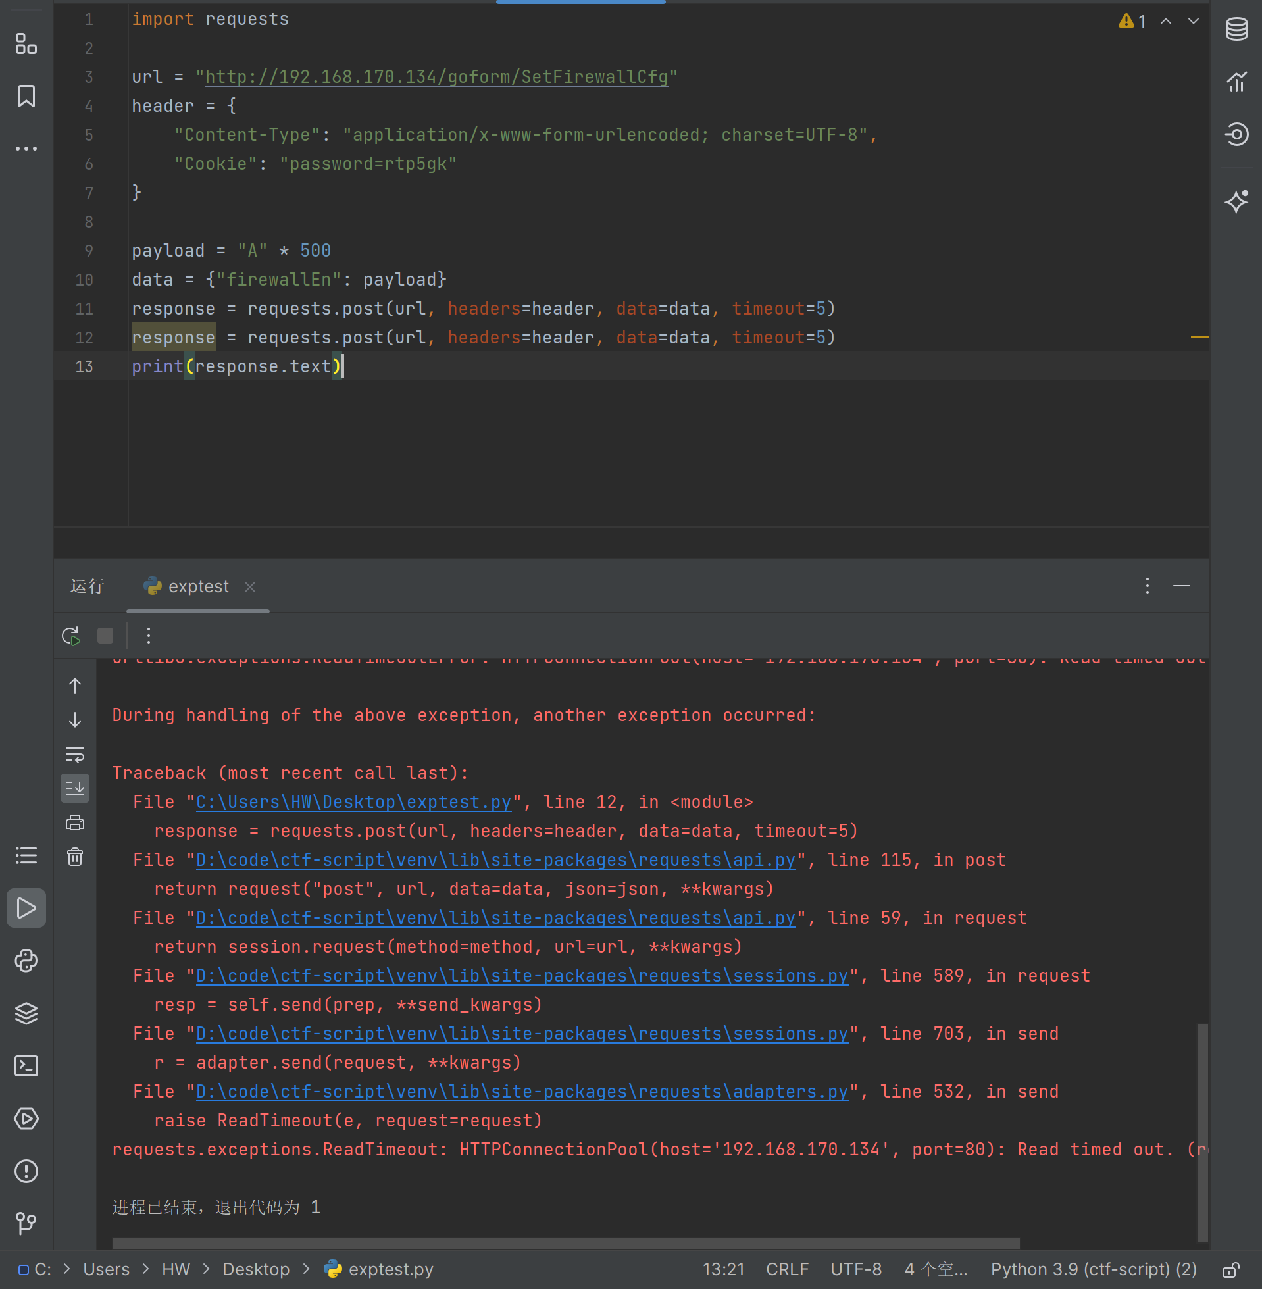Open adapters.py line 532 traceback link

522,1092
